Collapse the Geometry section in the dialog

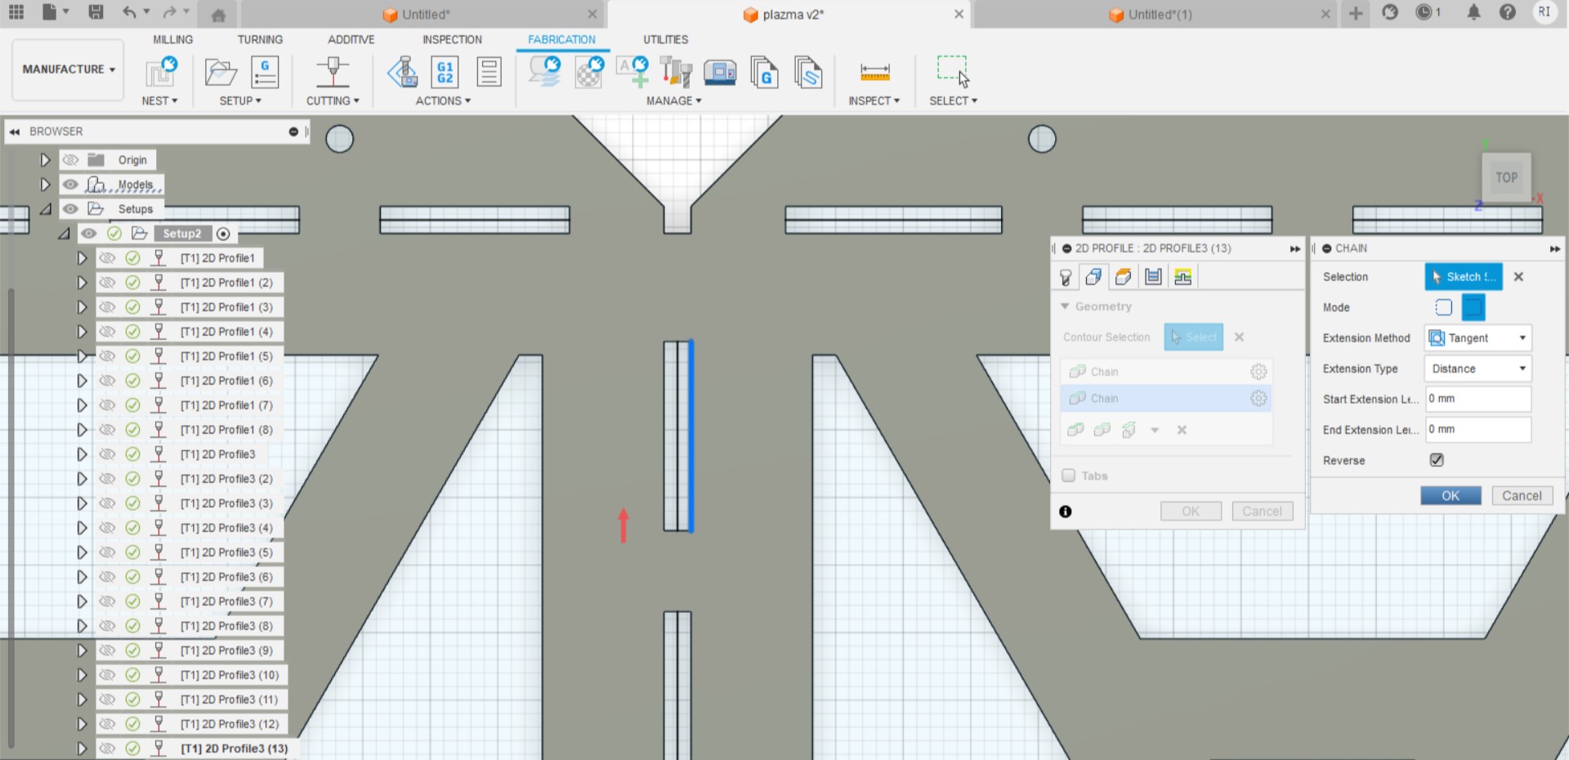[x=1065, y=306]
